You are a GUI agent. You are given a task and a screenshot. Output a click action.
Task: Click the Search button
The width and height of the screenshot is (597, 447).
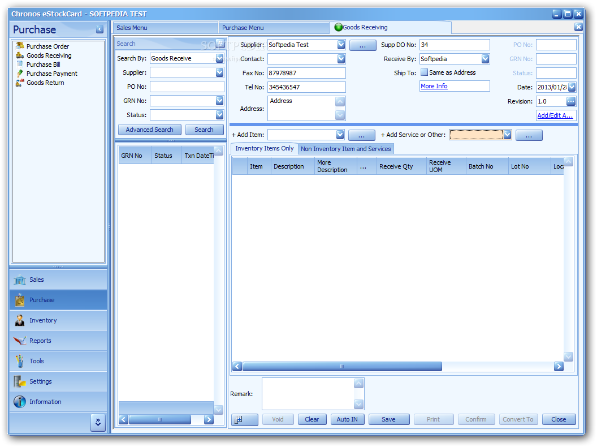[x=204, y=130]
